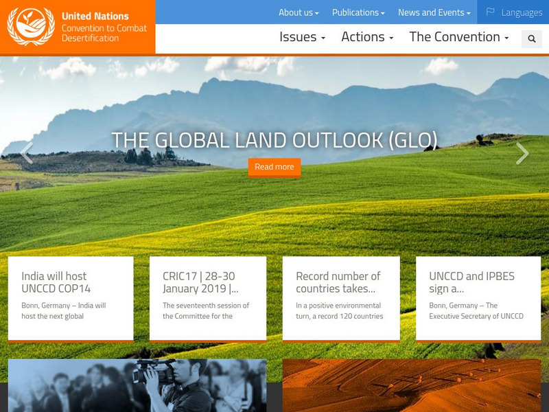This screenshot has width=549, height=412.
Task: Open the cameraman press photo tile
Action: (137, 385)
